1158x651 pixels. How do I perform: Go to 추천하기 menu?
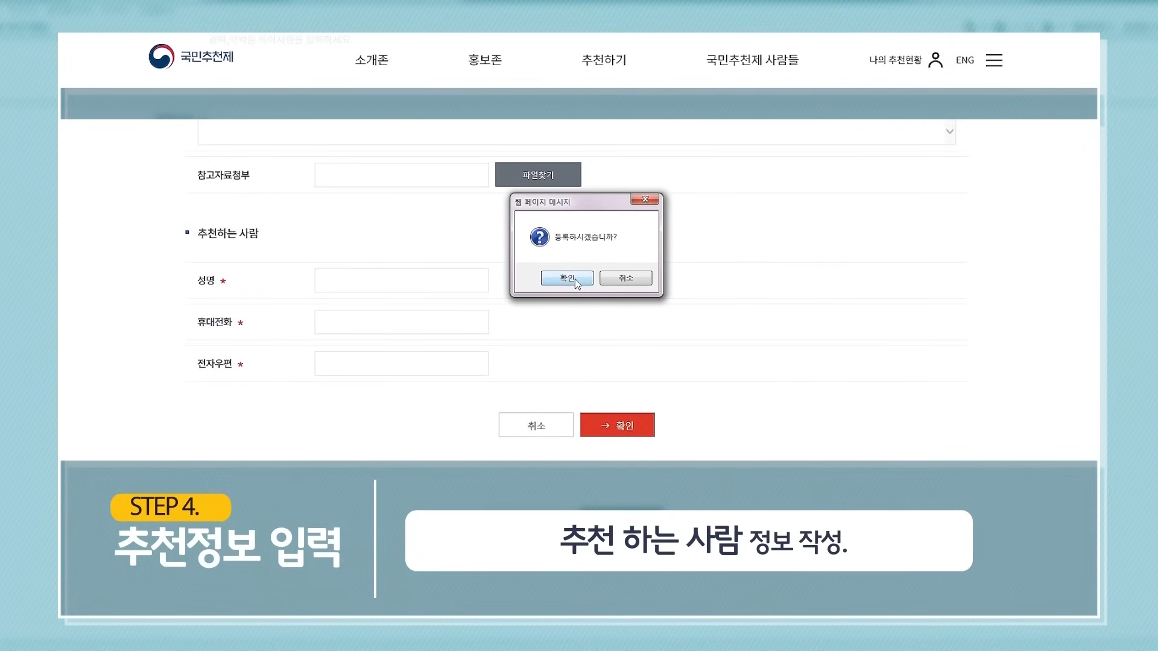tap(604, 60)
